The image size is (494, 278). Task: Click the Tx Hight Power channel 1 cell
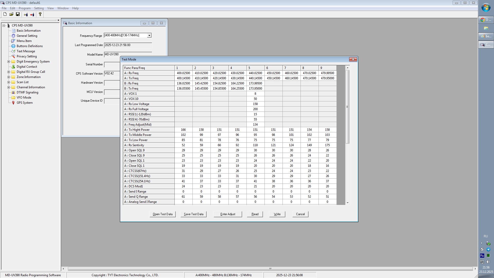pyautogui.click(x=183, y=130)
